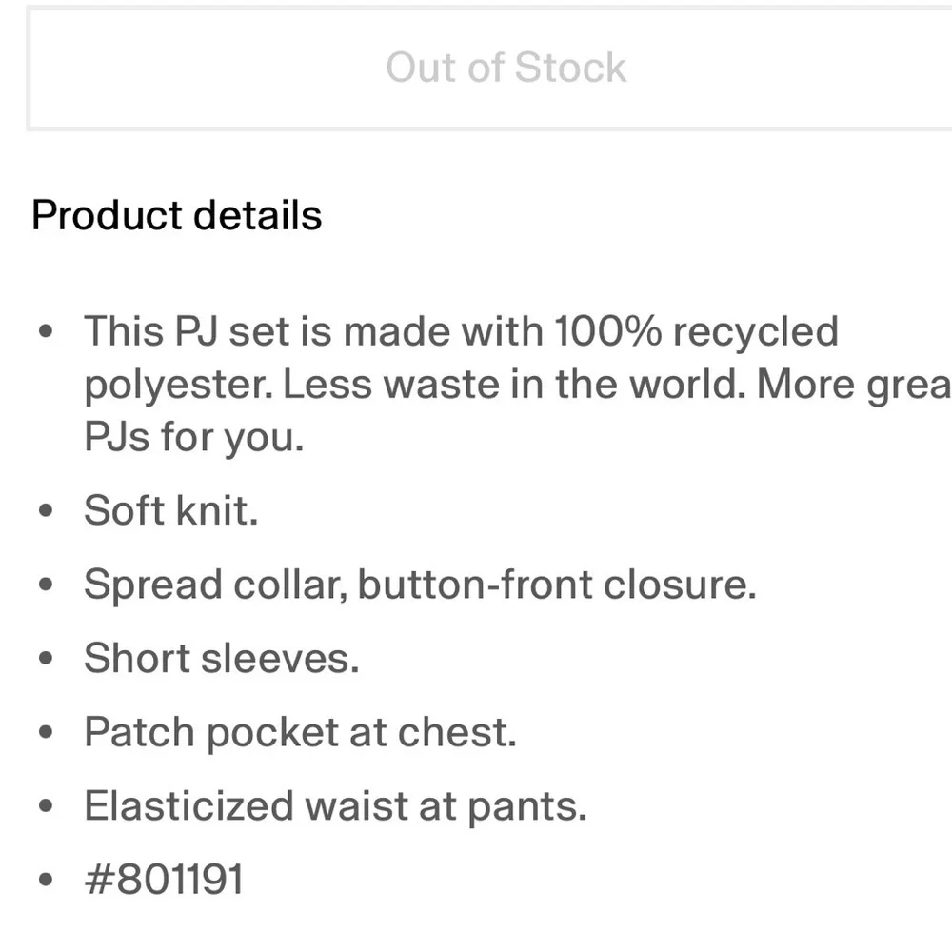Viewport: 952px width, 952px height.
Task: Click the bullet dot beside 'Soft knit.'
Action: tap(46, 510)
